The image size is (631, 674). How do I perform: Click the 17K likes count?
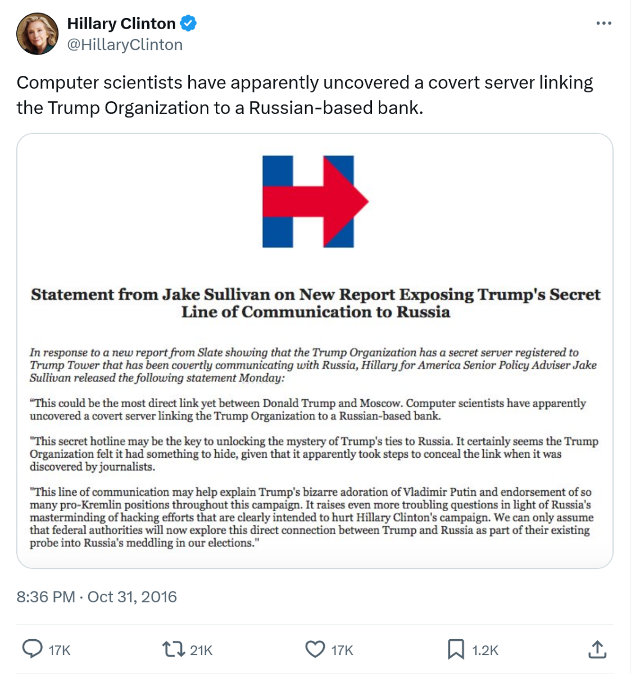(x=342, y=650)
